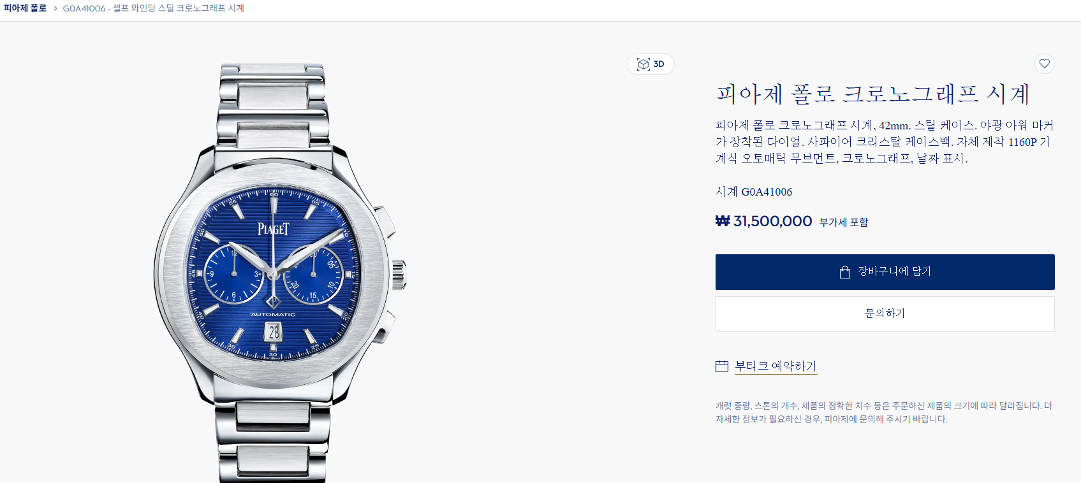Open the 부티크 예약하기 link
Image resolution: width=1081 pixels, height=483 pixels.
pos(776,366)
